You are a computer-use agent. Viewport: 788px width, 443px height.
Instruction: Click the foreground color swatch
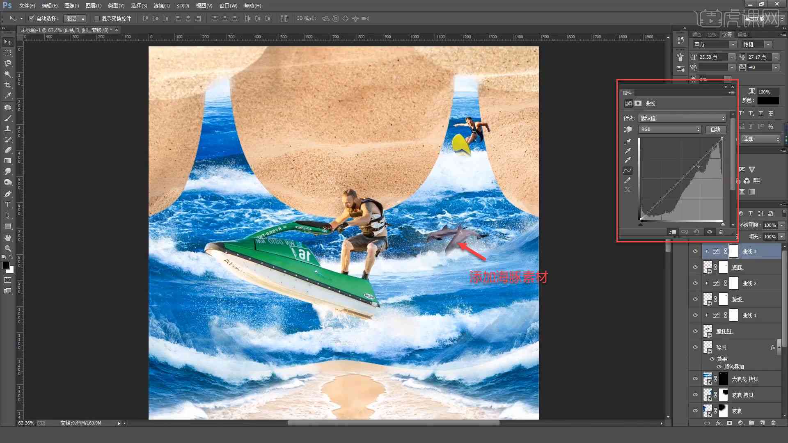click(x=6, y=265)
